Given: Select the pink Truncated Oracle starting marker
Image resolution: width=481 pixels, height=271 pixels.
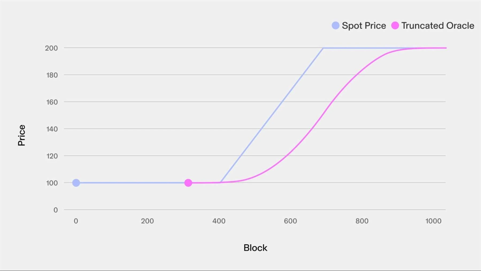Looking at the screenshot, I should 188,183.
